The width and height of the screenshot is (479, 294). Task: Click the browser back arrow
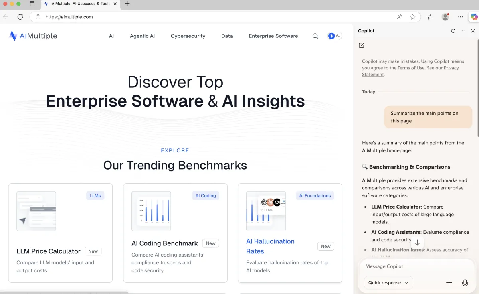(x=6, y=17)
